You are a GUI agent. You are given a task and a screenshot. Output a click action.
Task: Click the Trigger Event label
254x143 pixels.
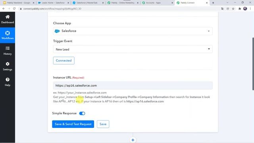point(63,41)
